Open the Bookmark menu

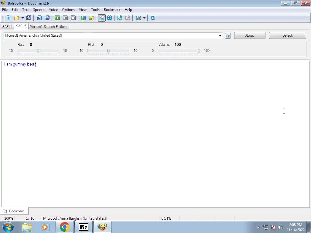[112, 10]
